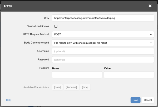
Task: Focus the Password optional field
Action: tap(103, 60)
